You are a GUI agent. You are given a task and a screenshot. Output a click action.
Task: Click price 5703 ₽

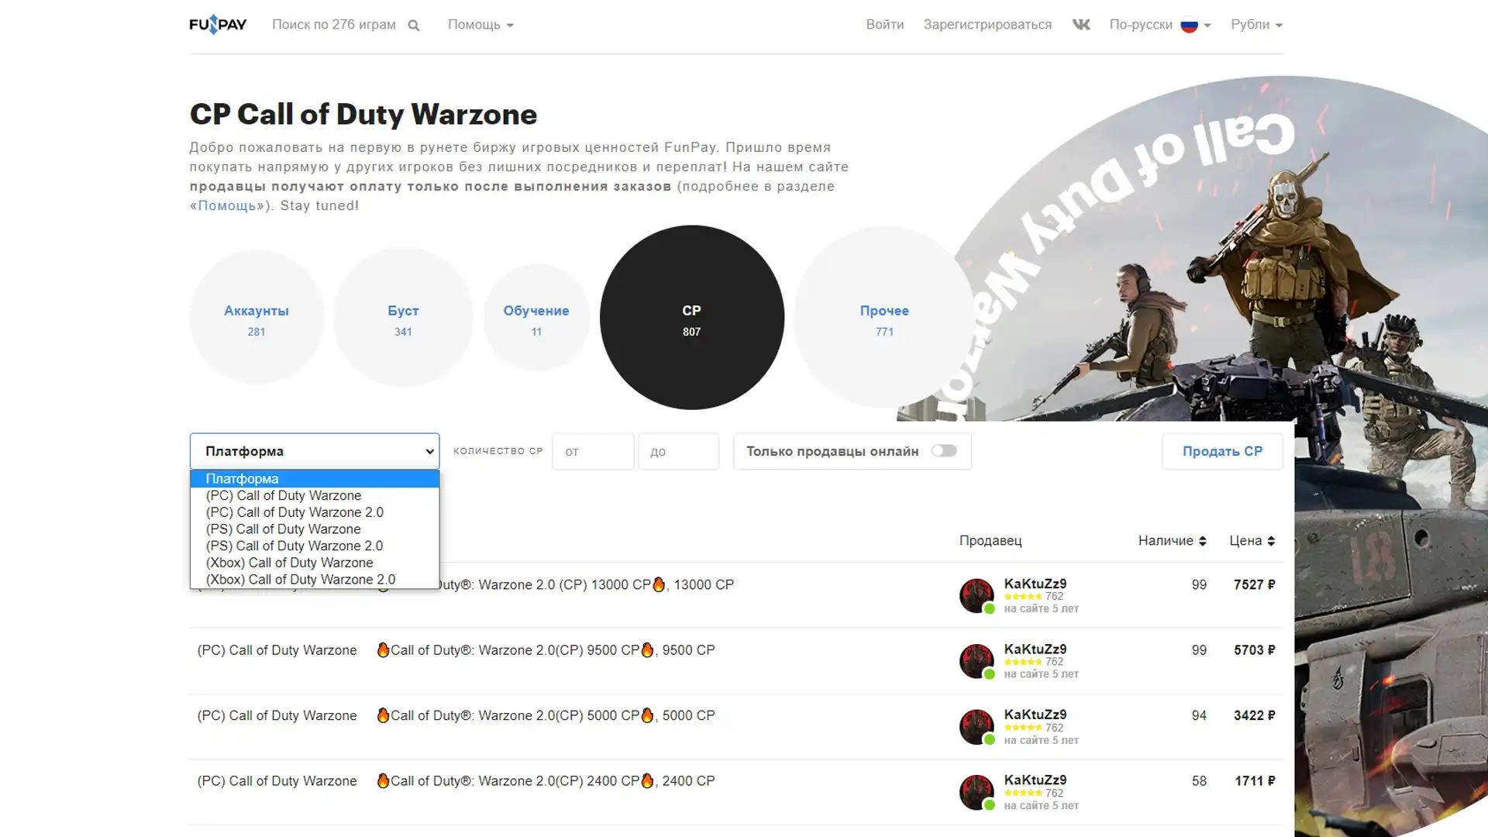(1254, 650)
